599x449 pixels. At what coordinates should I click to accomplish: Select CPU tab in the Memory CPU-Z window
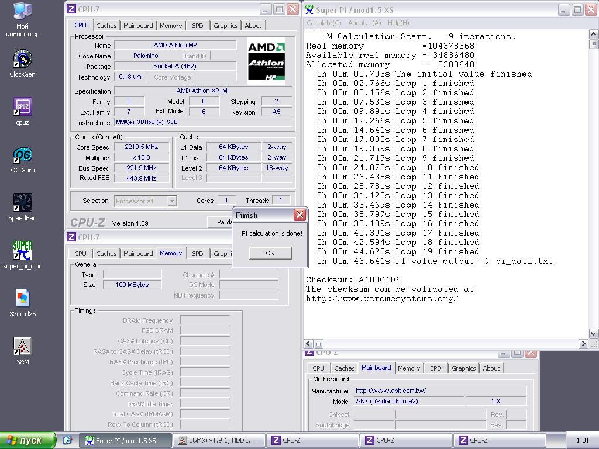(x=80, y=254)
